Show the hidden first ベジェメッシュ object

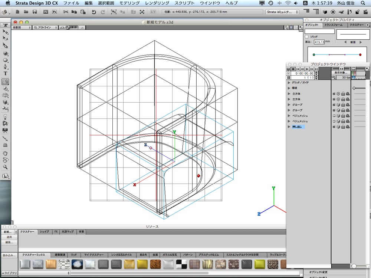tap(334, 116)
